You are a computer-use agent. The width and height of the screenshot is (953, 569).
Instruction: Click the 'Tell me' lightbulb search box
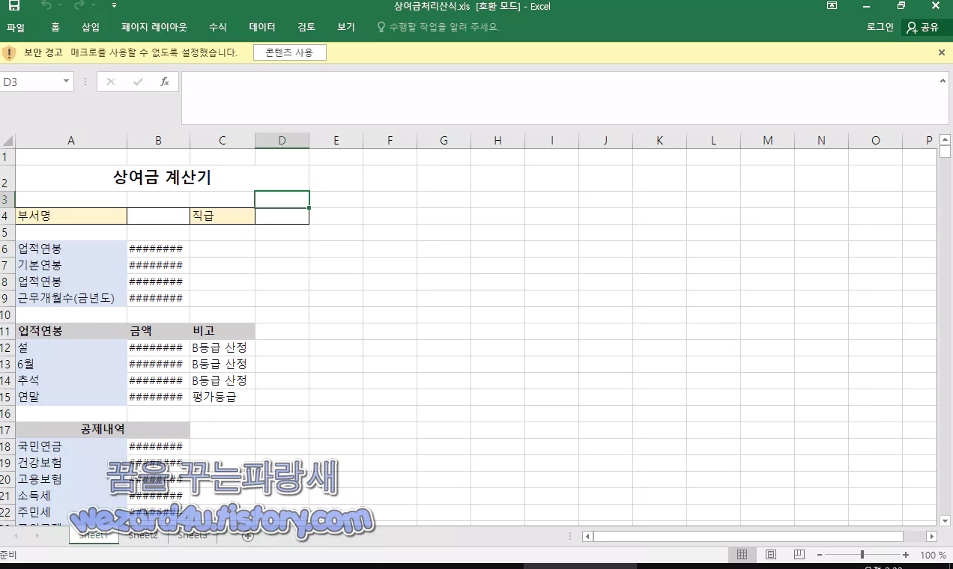pyautogui.click(x=438, y=27)
